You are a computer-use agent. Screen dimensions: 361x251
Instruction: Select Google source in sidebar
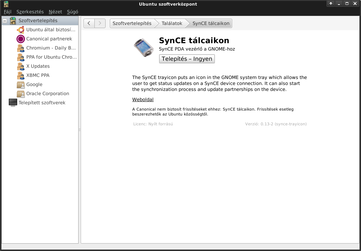[x=40, y=85]
